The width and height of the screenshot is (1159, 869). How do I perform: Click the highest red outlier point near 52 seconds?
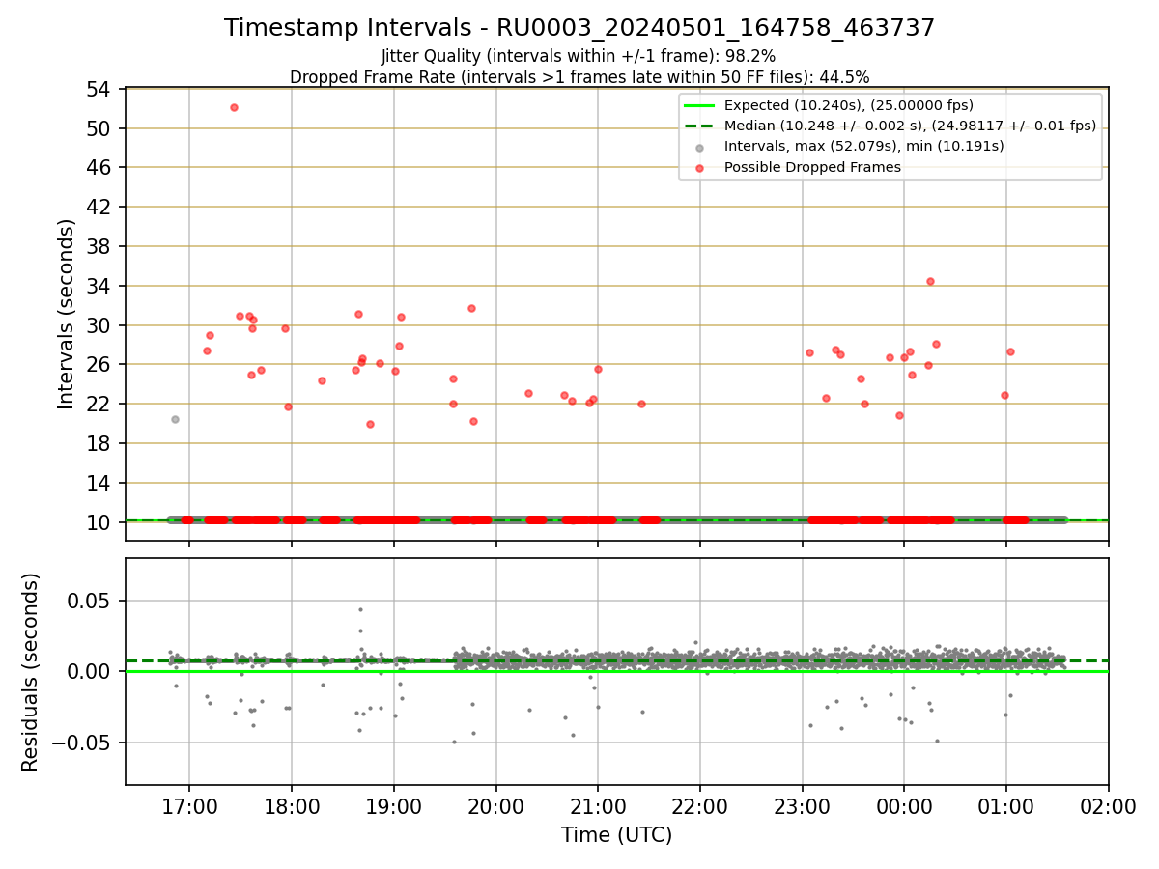[x=234, y=107]
